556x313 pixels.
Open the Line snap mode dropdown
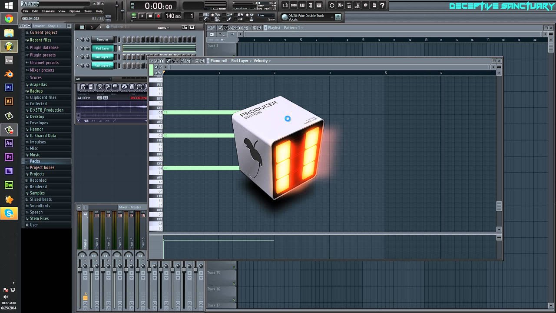coord(267,15)
